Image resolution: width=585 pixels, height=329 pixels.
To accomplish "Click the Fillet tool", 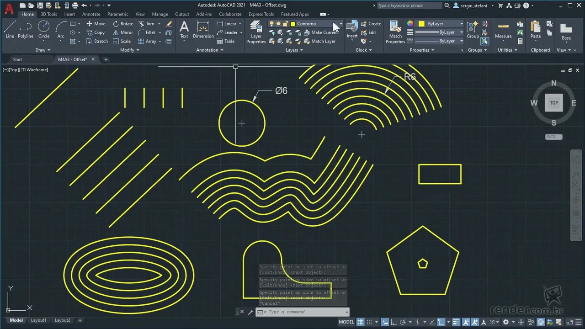I will pyautogui.click(x=147, y=32).
